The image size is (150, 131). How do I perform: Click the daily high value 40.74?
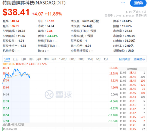pyautogui.click(x=15, y=21)
